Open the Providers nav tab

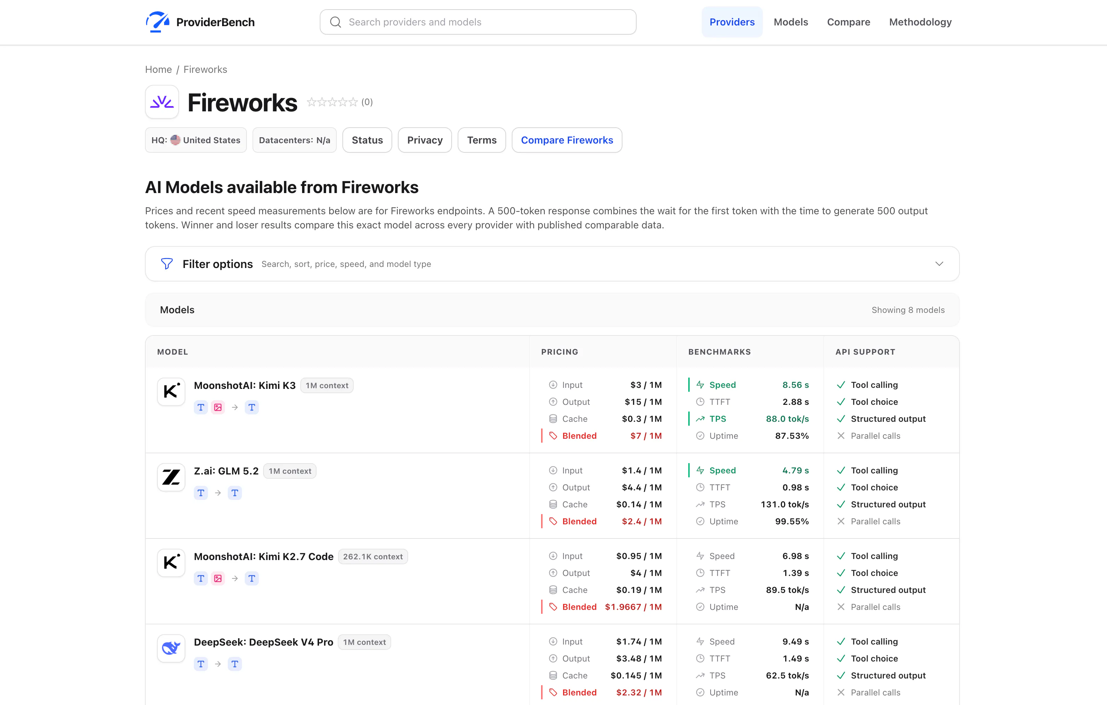click(732, 22)
